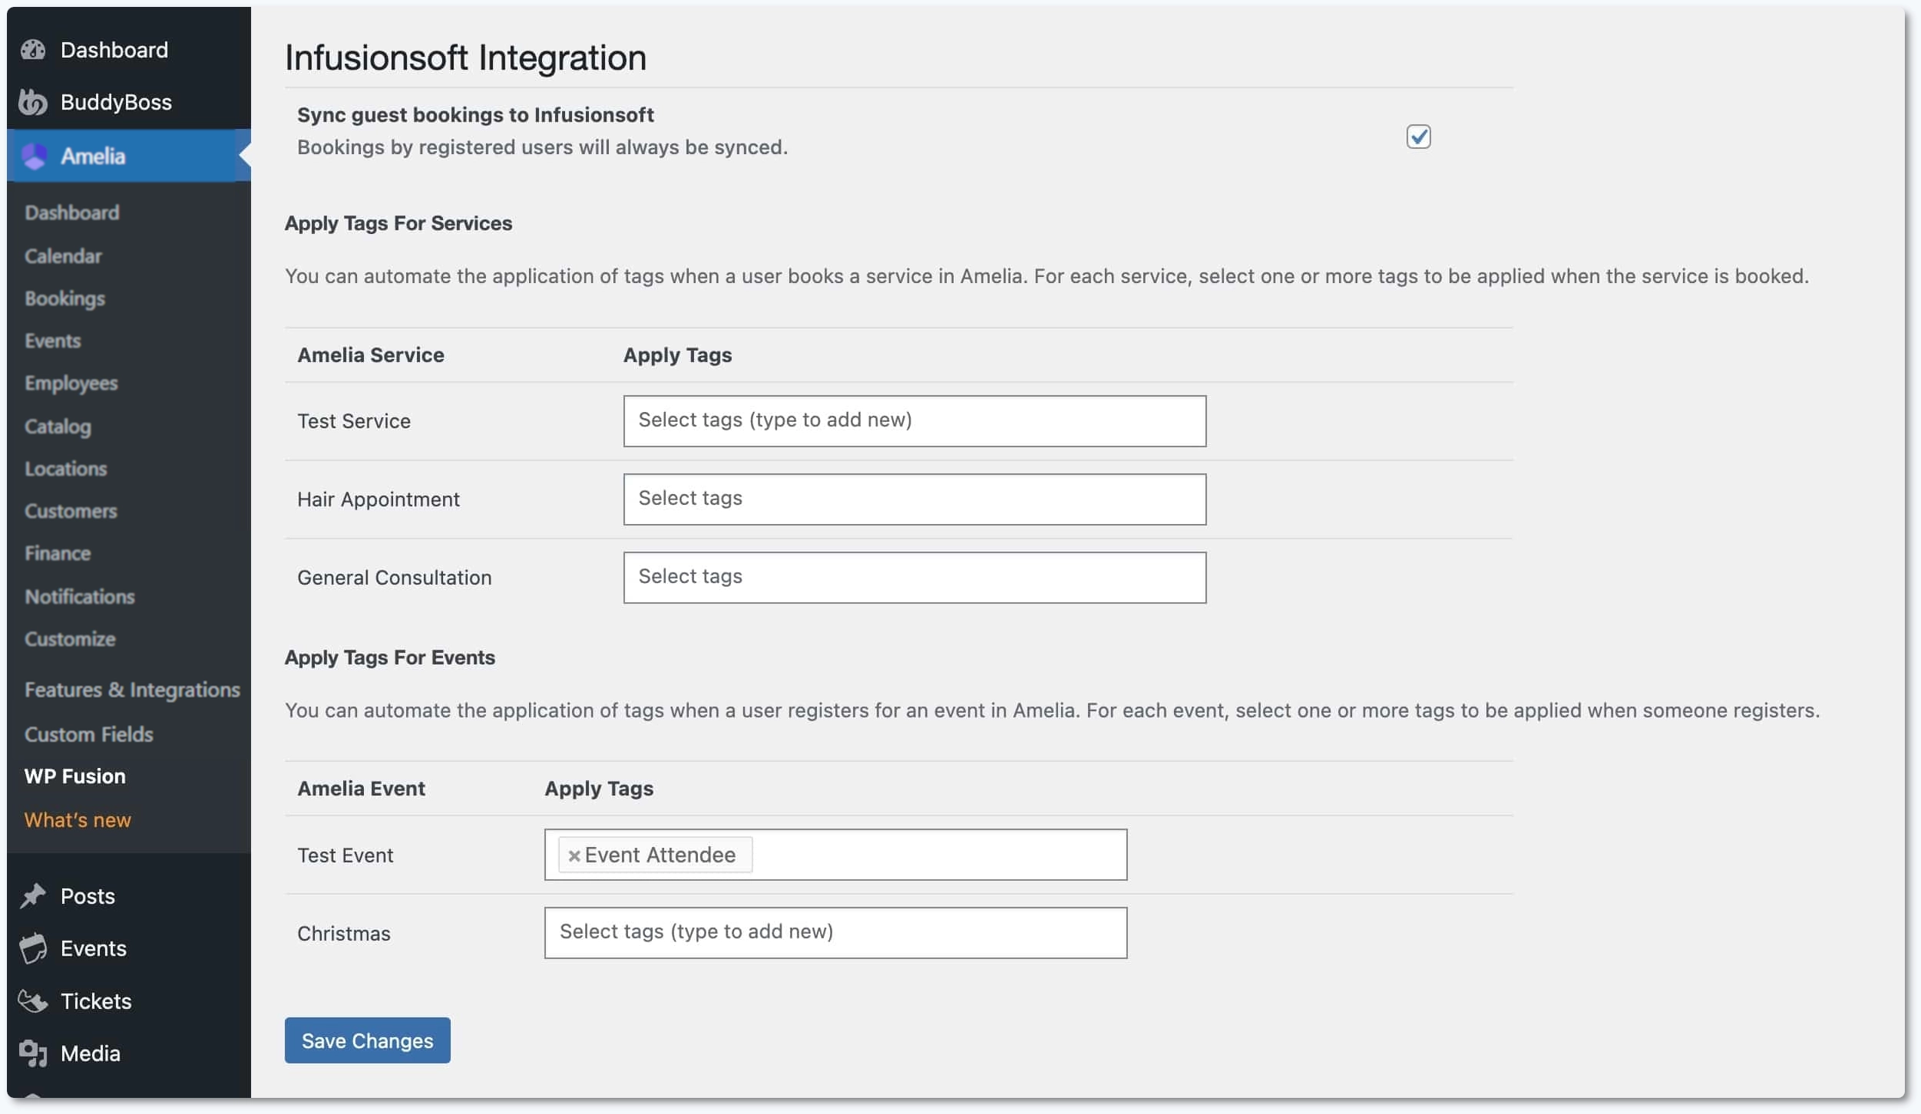Click the Events calendar icon in sidebar
Viewport: 1921px width, 1114px height.
tap(33, 948)
